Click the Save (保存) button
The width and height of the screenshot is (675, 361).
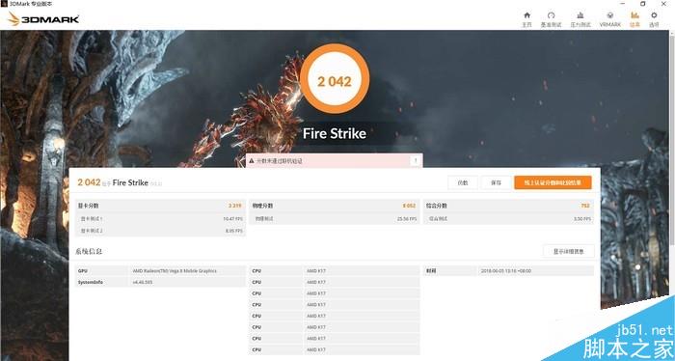click(x=496, y=182)
